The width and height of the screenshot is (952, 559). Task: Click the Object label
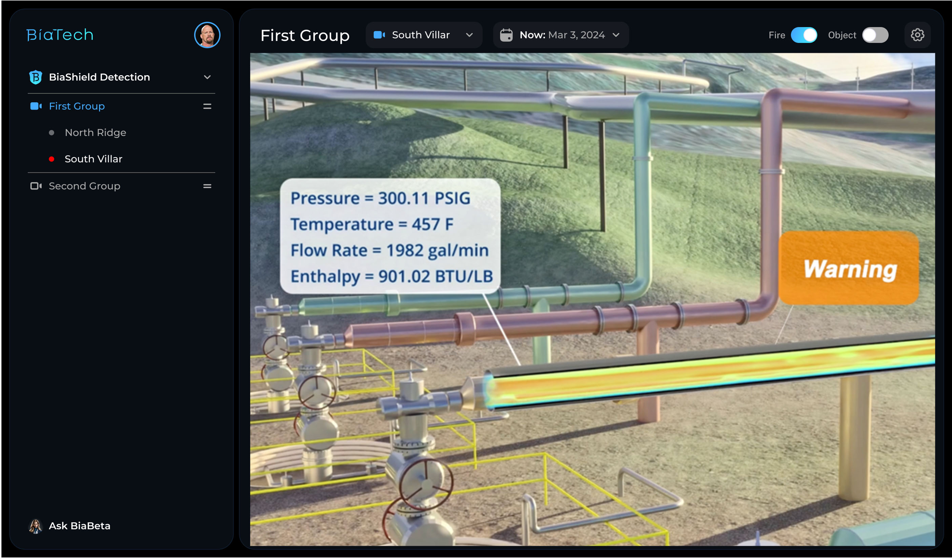[842, 35]
